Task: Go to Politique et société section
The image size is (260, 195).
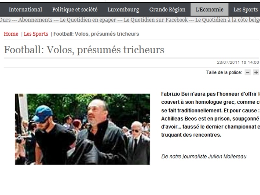Action: pyautogui.click(x=75, y=9)
